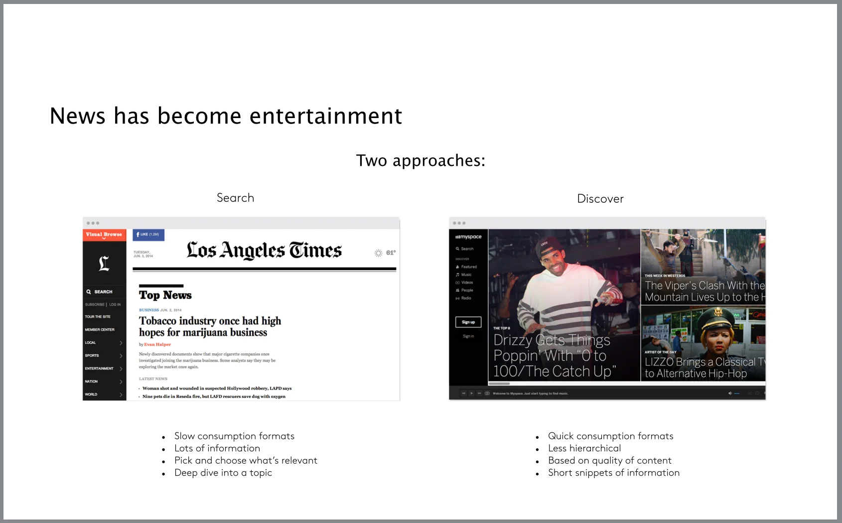Click the Los Angeles Times masthead
842x523 pixels.
click(x=264, y=251)
